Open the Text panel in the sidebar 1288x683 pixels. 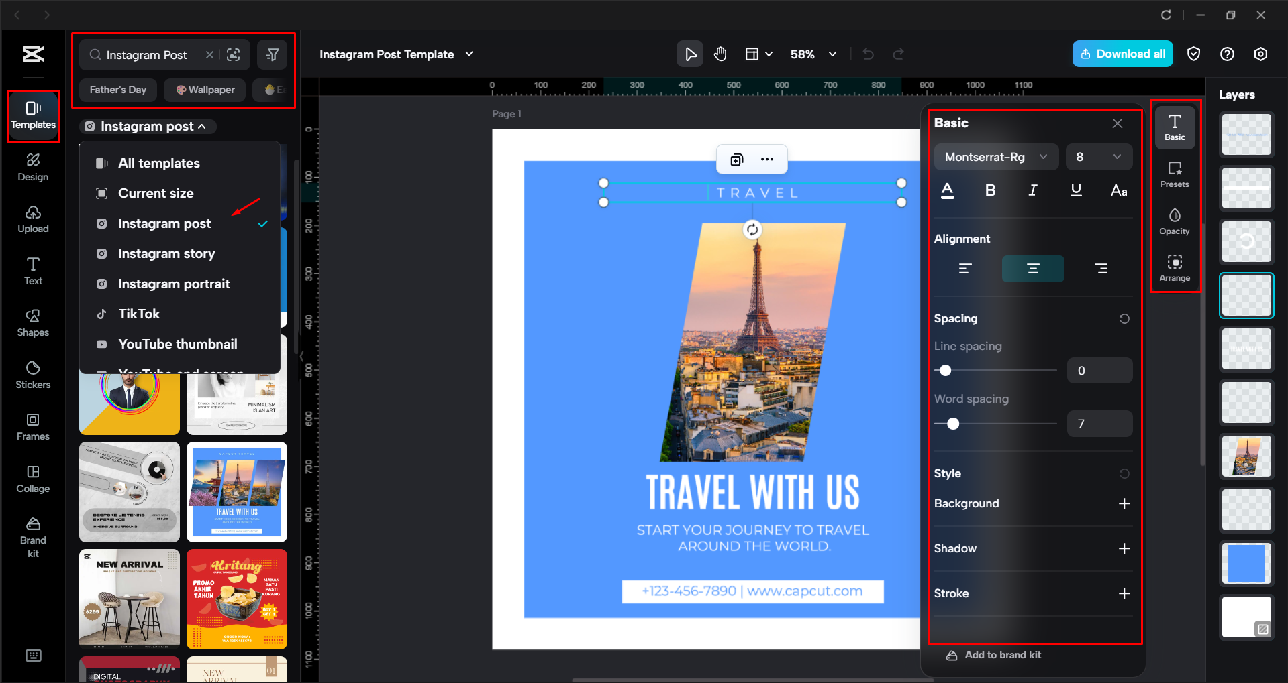(x=32, y=271)
